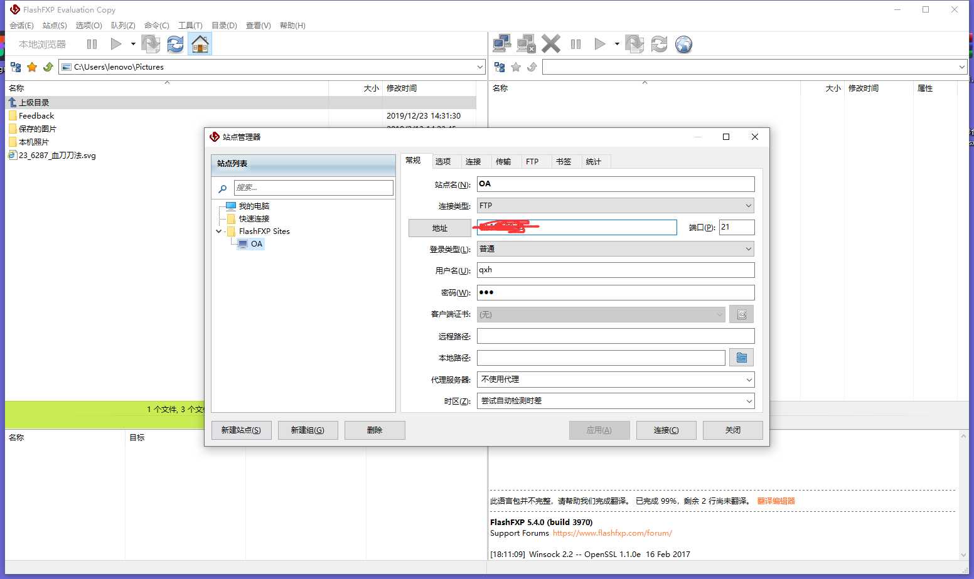Click the 删除 button
The image size is (974, 579).
(x=375, y=430)
